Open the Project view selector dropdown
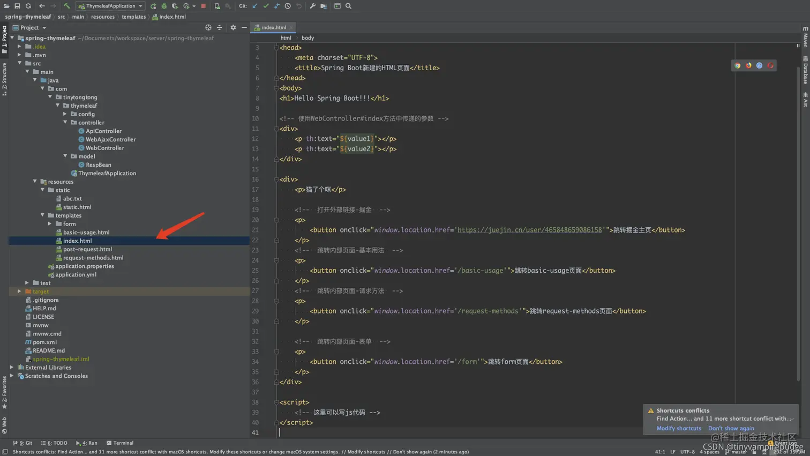Screen dimensions: 810x456 coord(29,27)
